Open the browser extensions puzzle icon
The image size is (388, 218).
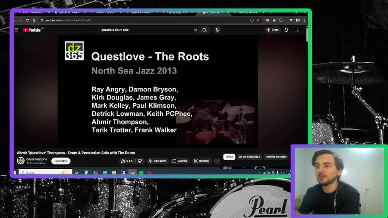(x=281, y=20)
